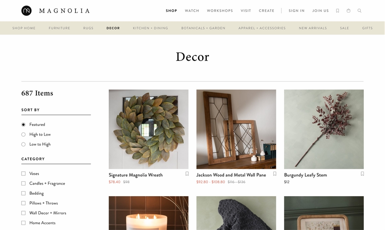Open saved items bookmark in header

click(x=337, y=11)
